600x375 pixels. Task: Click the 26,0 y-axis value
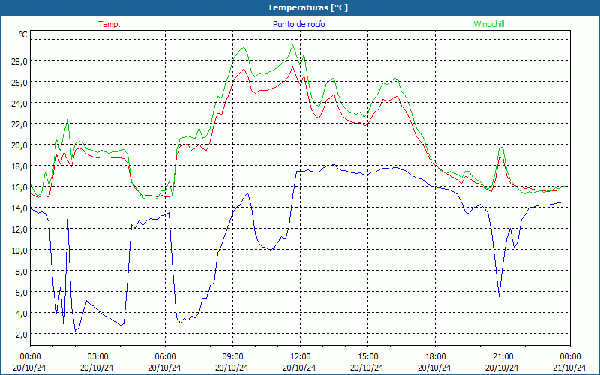tap(19, 82)
